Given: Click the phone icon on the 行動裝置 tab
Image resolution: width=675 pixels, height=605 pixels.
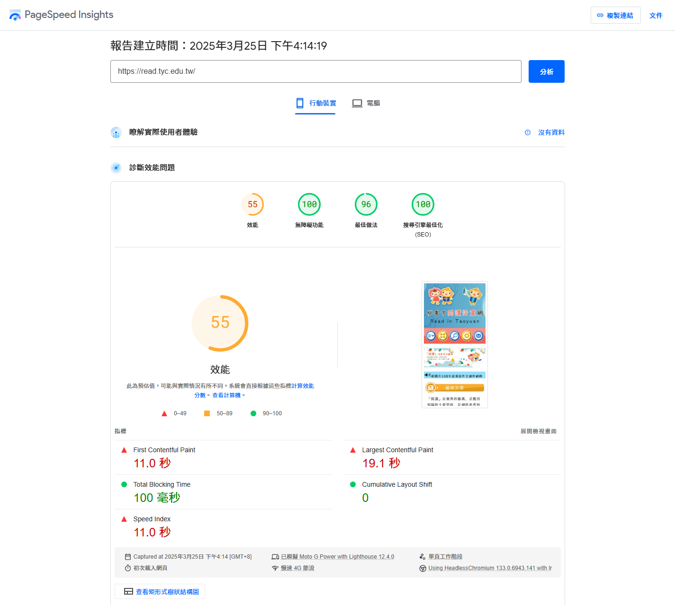Looking at the screenshot, I should click(300, 103).
